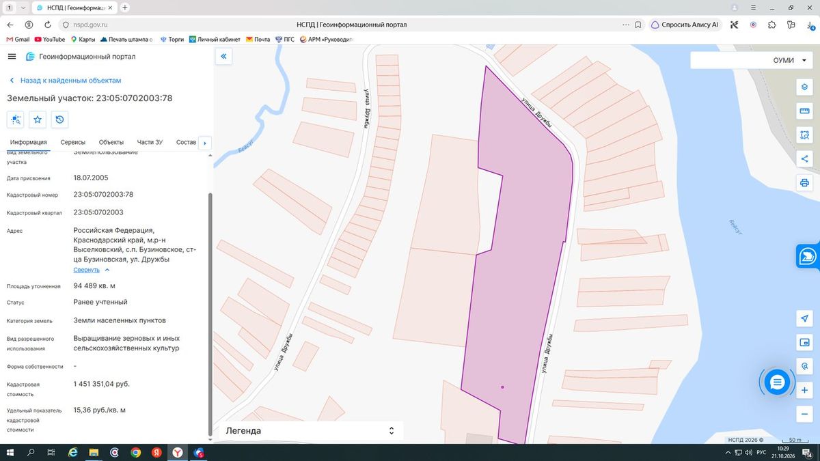The width and height of the screenshot is (820, 461).
Task: Expand the ОУМИ dropdown
Action: pos(751,60)
